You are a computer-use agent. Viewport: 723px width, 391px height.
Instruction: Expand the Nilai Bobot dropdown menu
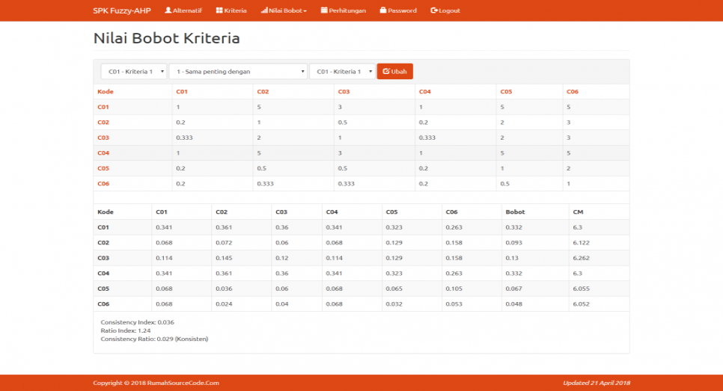(x=284, y=10)
